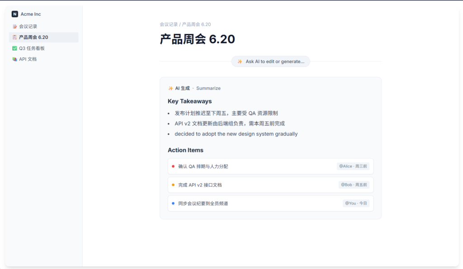
Task: Select 产品周会 6.20 in the sidebar
Action: 44,37
